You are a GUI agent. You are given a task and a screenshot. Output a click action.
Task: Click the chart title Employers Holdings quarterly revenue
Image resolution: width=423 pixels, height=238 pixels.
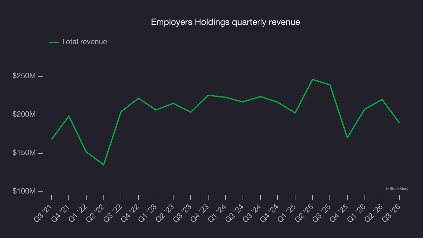[225, 22]
